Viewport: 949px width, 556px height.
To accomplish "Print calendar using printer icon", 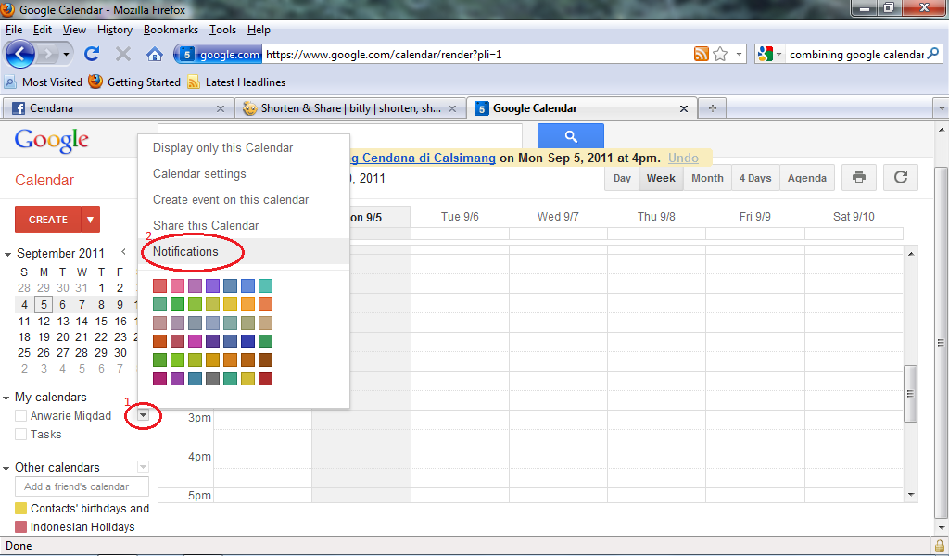I will [859, 178].
